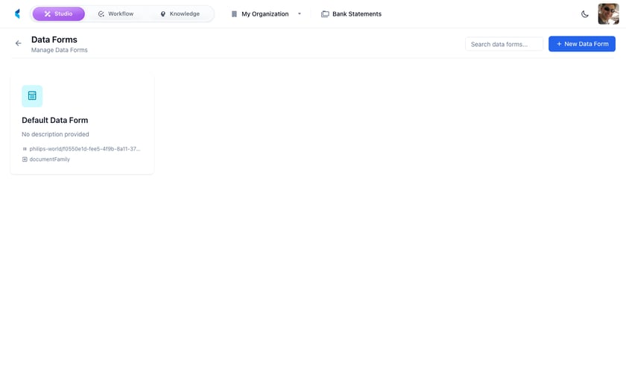Click the Data Forms heading
Viewport: 626px width, 391px height.
pyautogui.click(x=54, y=39)
